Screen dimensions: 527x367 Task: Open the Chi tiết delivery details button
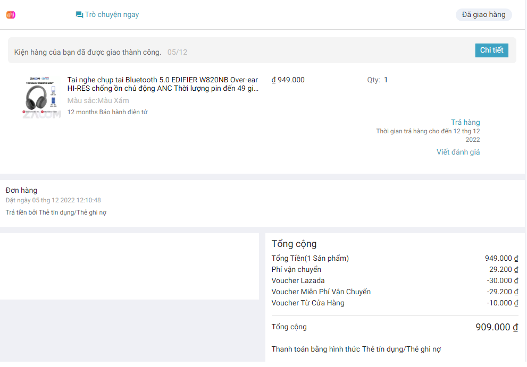491,50
